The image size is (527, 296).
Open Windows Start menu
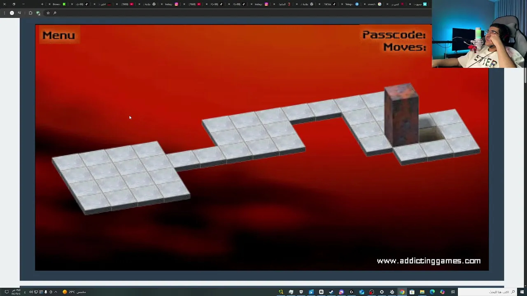(x=522, y=292)
